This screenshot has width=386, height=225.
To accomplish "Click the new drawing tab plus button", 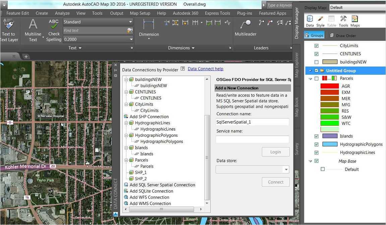I will [x=25, y=56].
